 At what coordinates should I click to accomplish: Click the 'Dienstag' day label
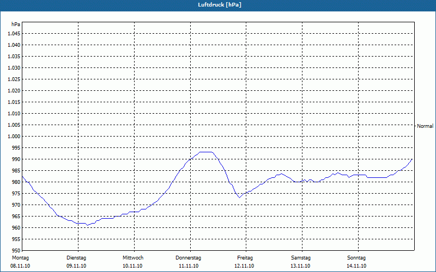click(x=76, y=258)
